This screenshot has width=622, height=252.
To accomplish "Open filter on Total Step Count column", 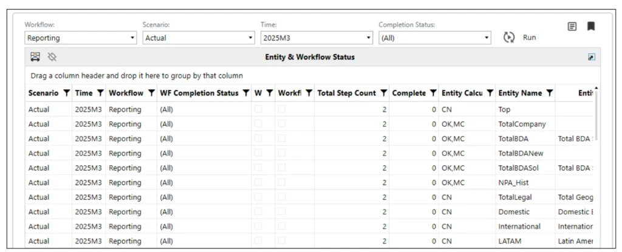I will (x=384, y=94).
